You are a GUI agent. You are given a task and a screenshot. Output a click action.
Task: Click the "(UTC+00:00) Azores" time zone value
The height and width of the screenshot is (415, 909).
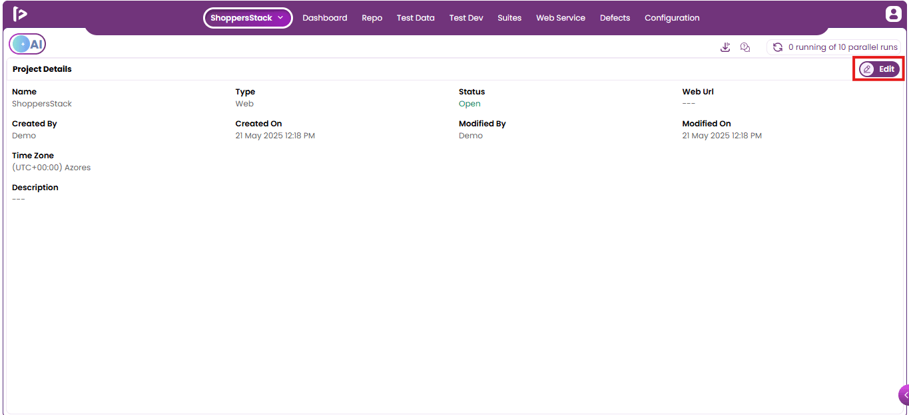tap(51, 168)
